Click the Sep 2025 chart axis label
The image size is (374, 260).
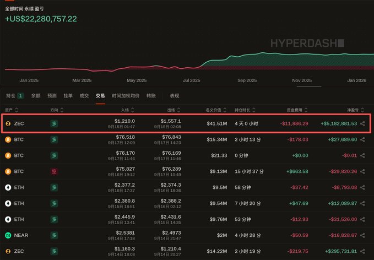pyautogui.click(x=247, y=80)
